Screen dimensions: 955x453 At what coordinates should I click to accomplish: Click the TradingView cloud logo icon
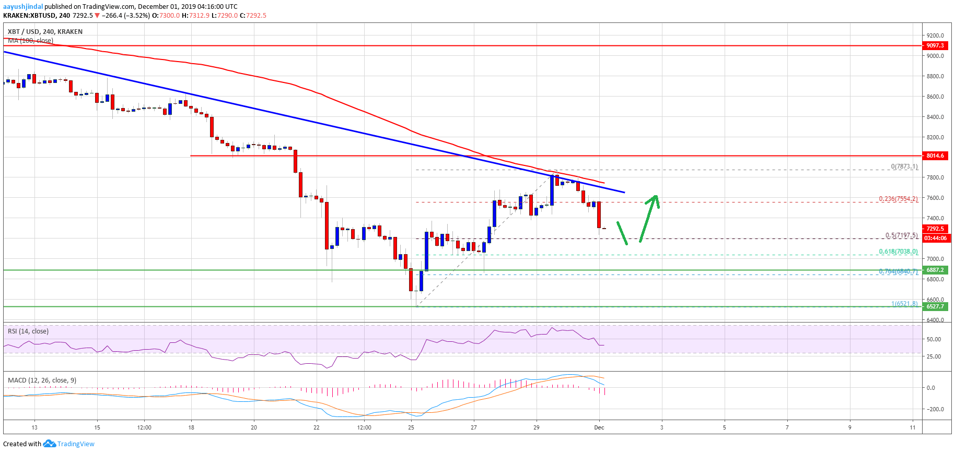(x=49, y=444)
